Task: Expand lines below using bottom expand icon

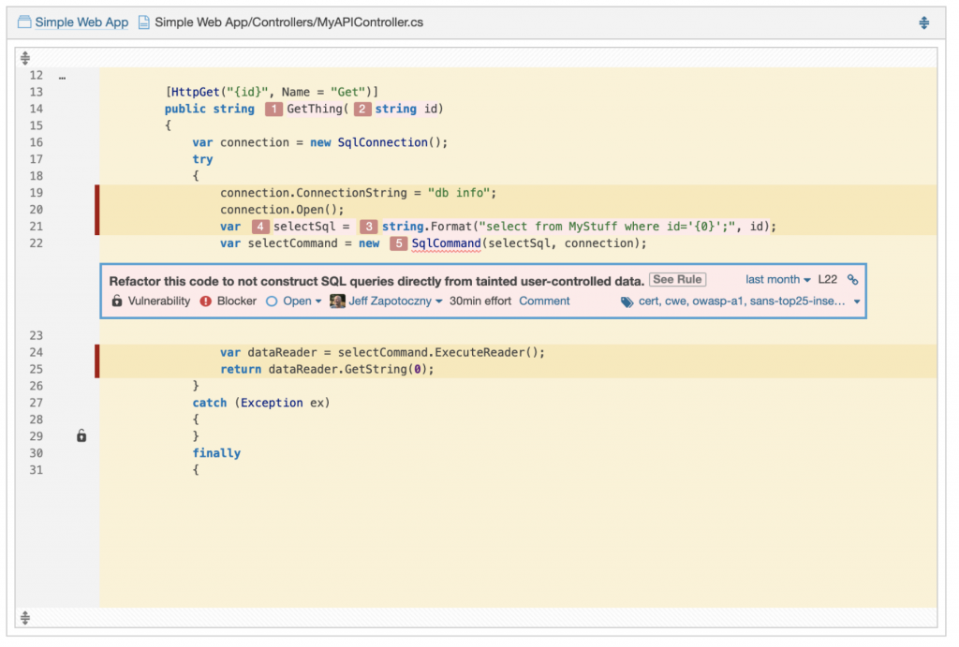Action: (25, 618)
